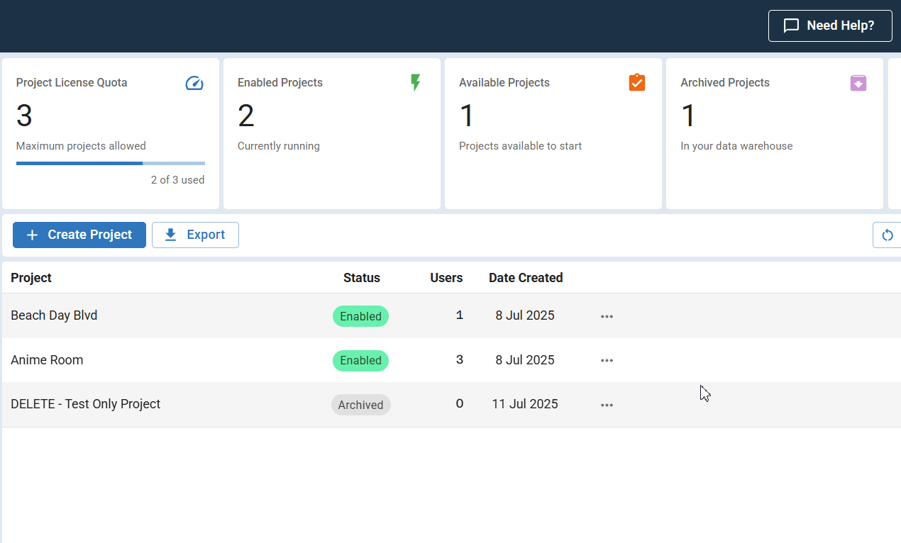Click the purple archive box icon
Image resolution: width=901 pixels, height=543 pixels.
[858, 83]
